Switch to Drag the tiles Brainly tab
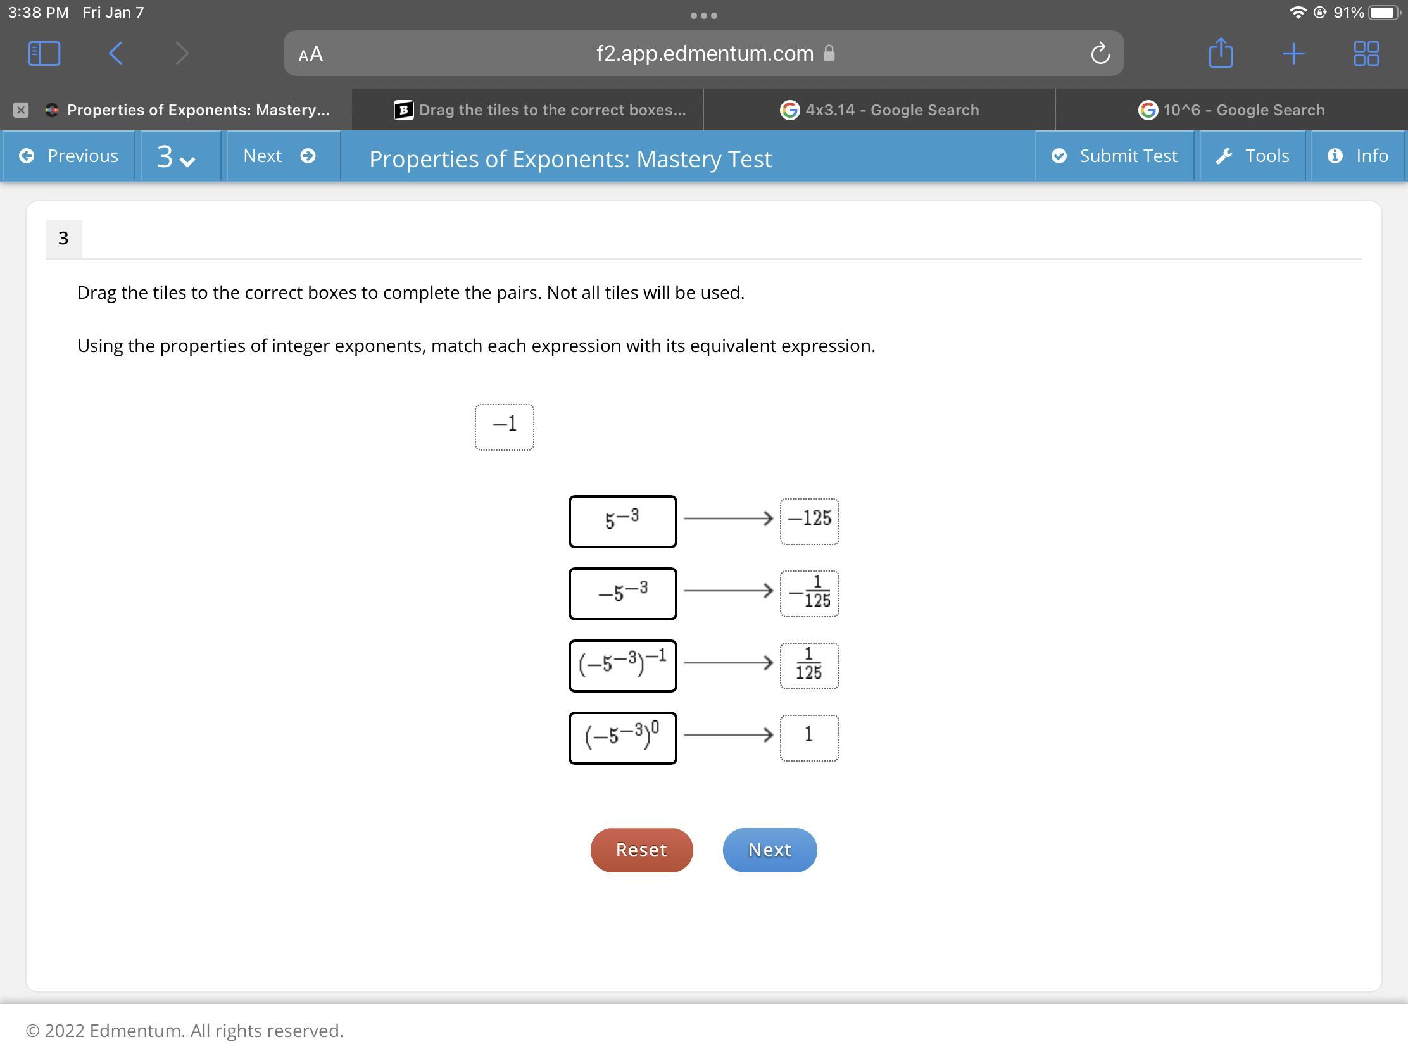The height and width of the screenshot is (1056, 1408). tap(540, 110)
